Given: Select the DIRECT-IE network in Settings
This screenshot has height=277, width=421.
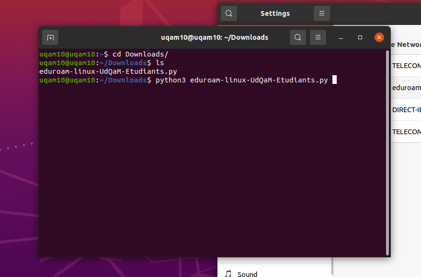Looking at the screenshot, I should 406,110.
